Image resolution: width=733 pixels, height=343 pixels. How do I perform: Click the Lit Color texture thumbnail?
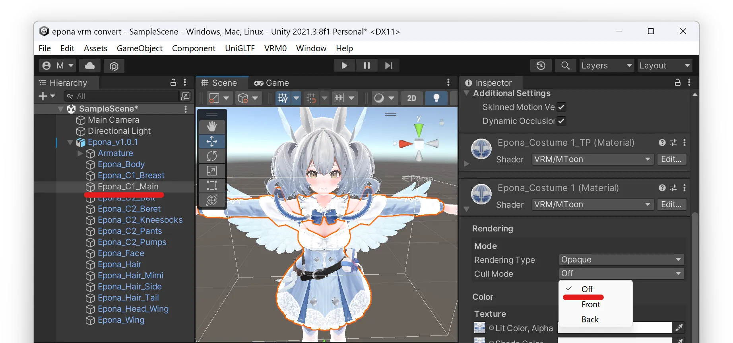tap(480, 328)
